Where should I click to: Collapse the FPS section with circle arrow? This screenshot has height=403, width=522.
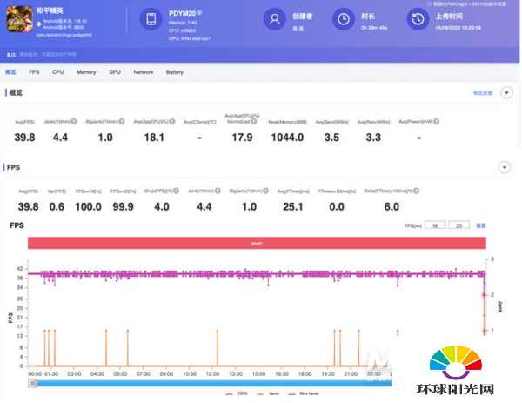click(505, 167)
